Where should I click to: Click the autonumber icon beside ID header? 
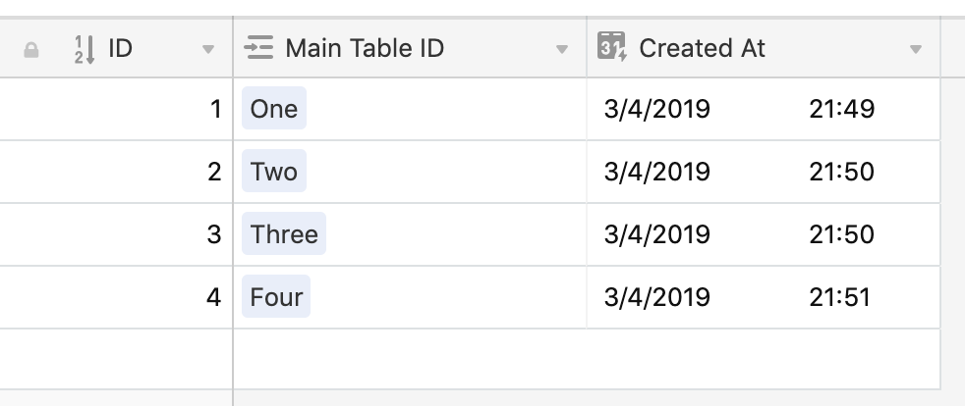[85, 50]
